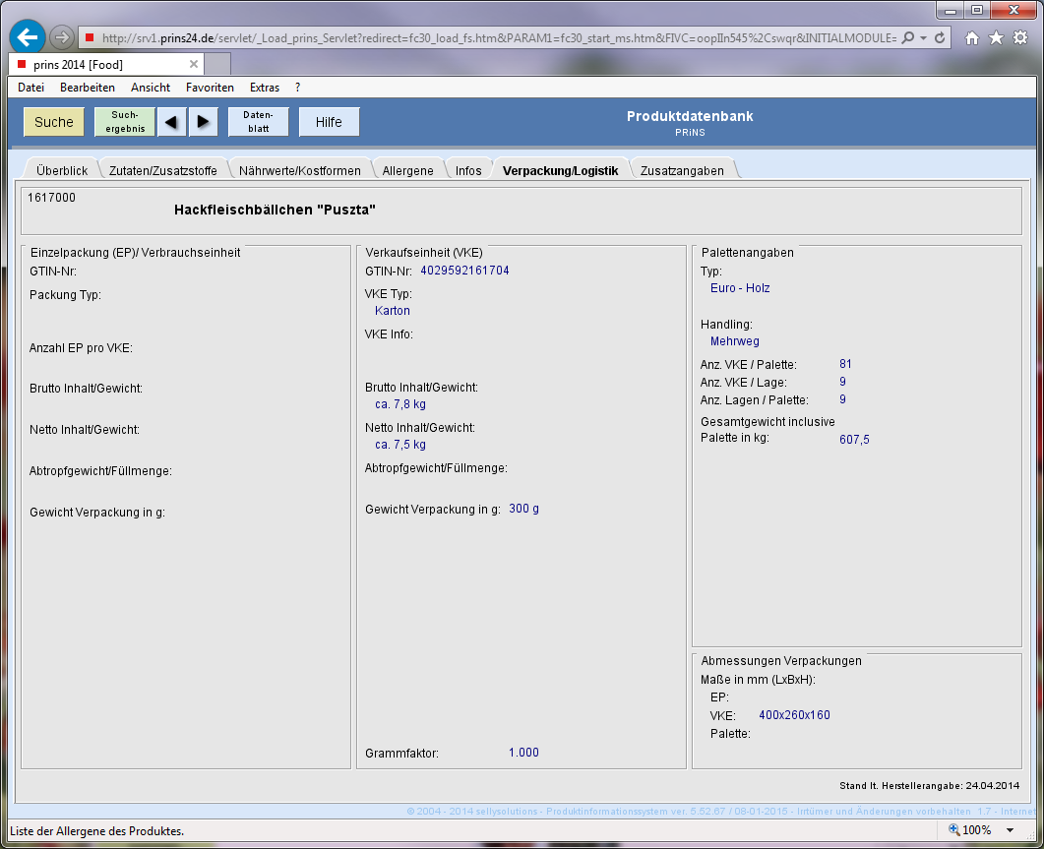Open the Favoriten menu
This screenshot has width=1044, height=849.
(210, 88)
